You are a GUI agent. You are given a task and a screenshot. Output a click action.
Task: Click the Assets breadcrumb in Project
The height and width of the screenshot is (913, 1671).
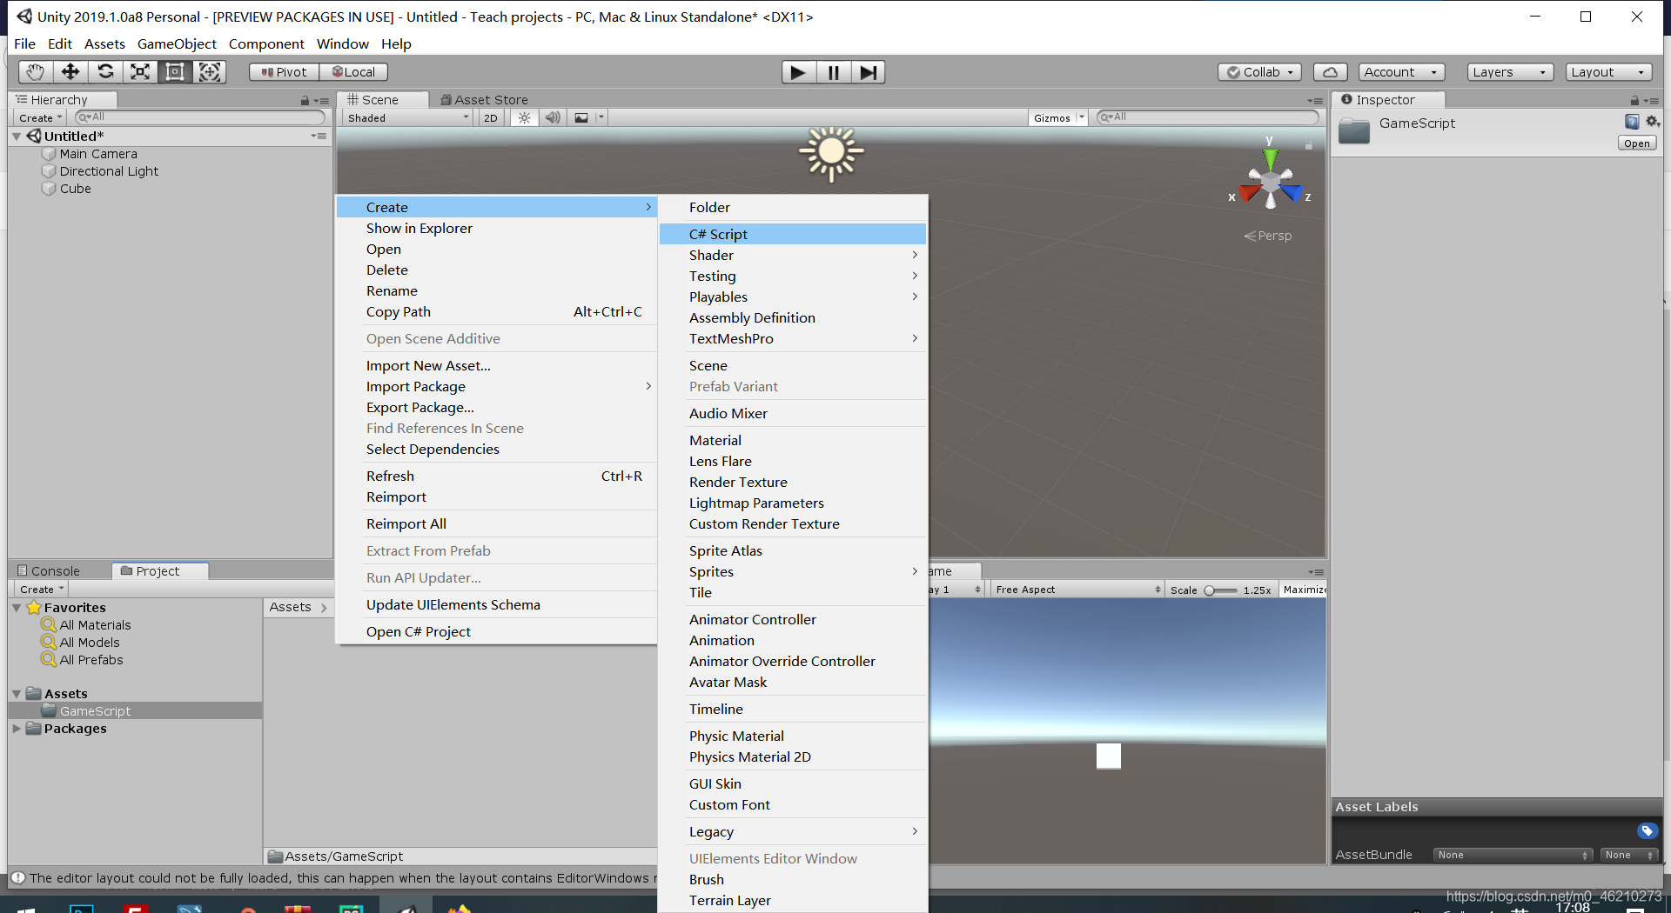291,607
